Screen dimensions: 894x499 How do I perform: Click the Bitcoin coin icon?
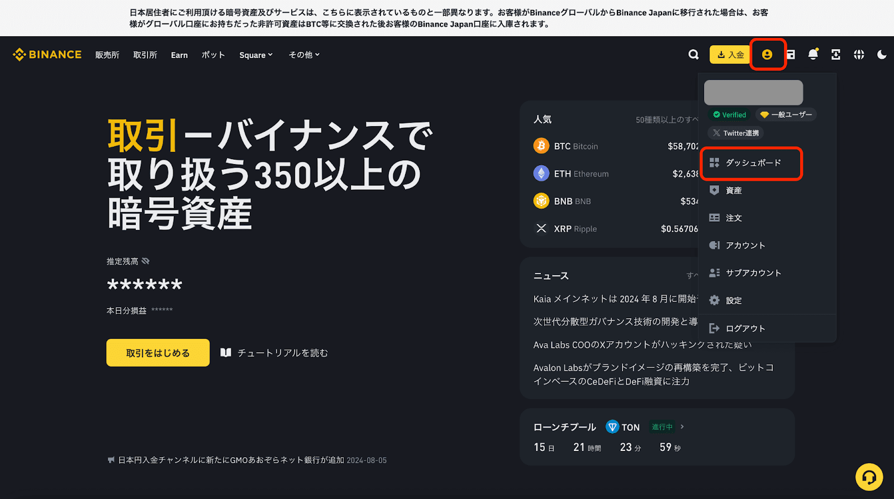click(x=541, y=146)
